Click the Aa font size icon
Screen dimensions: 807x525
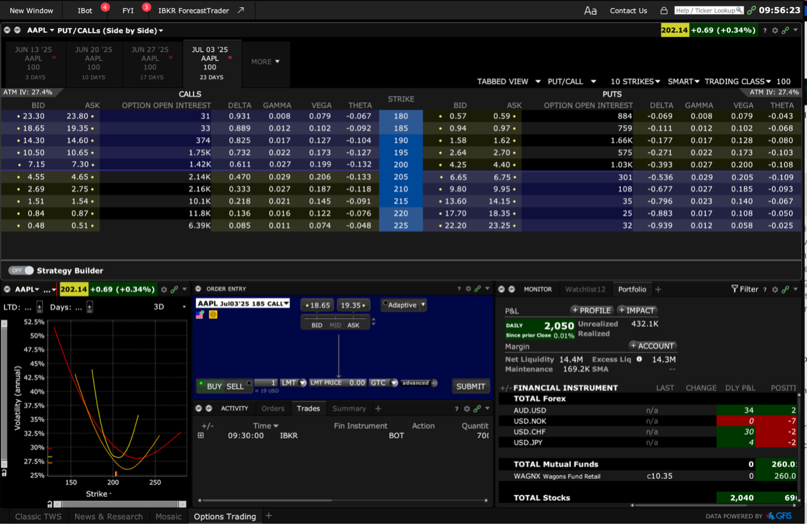pos(590,11)
